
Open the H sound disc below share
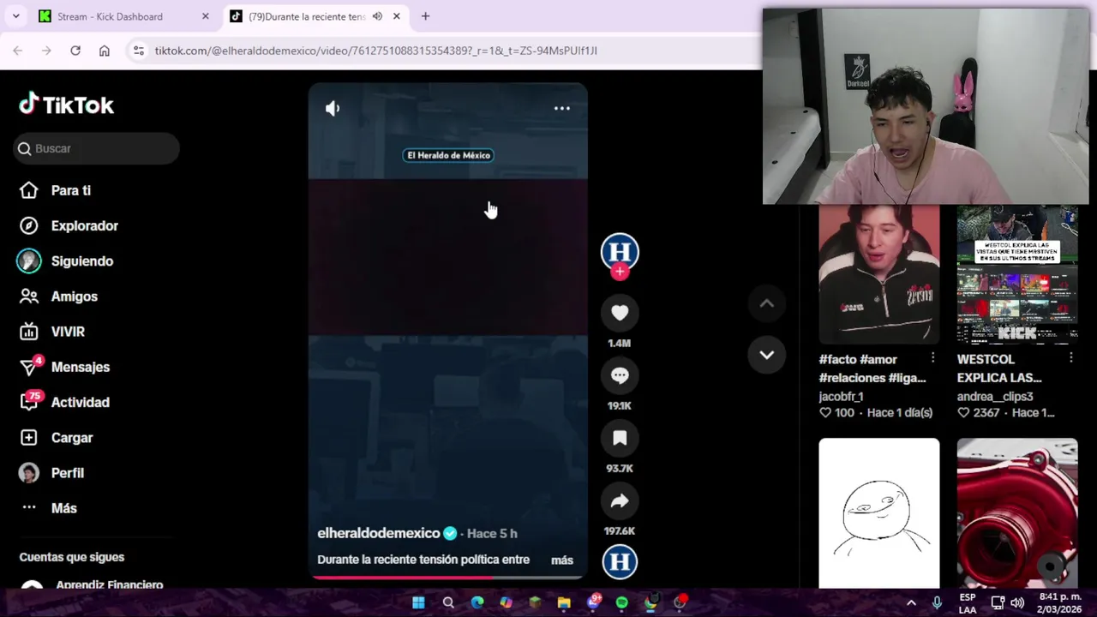coord(620,561)
